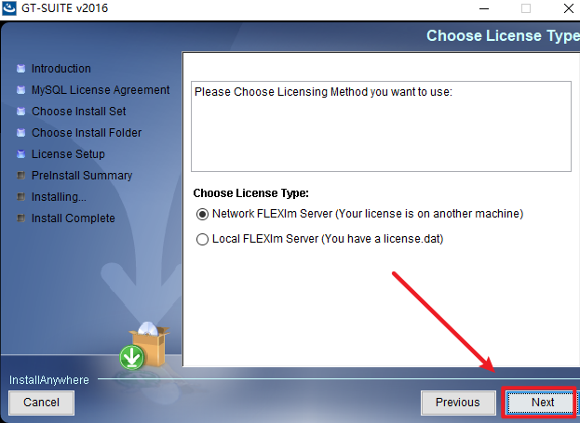Click the GT-SUITE app icon in title bar

8,7
